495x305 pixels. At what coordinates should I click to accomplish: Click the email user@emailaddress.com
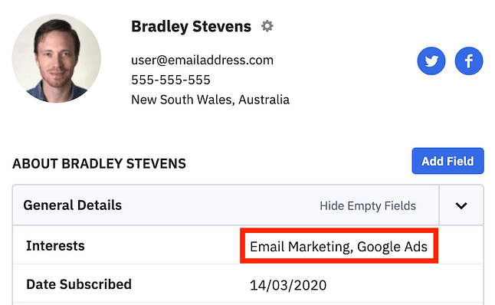click(x=202, y=60)
